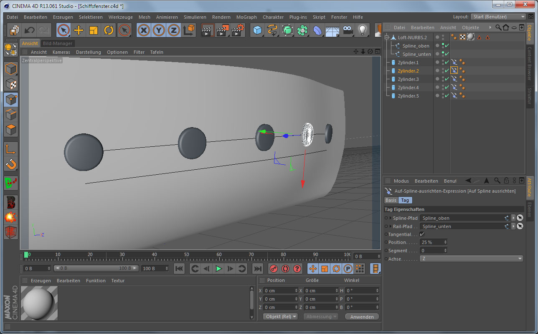Select the Rotate tool icon
This screenshot has height=334, width=538.
tap(109, 30)
